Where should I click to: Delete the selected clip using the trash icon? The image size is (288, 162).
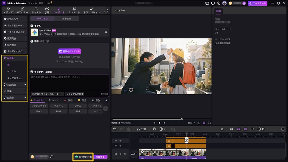129,129
